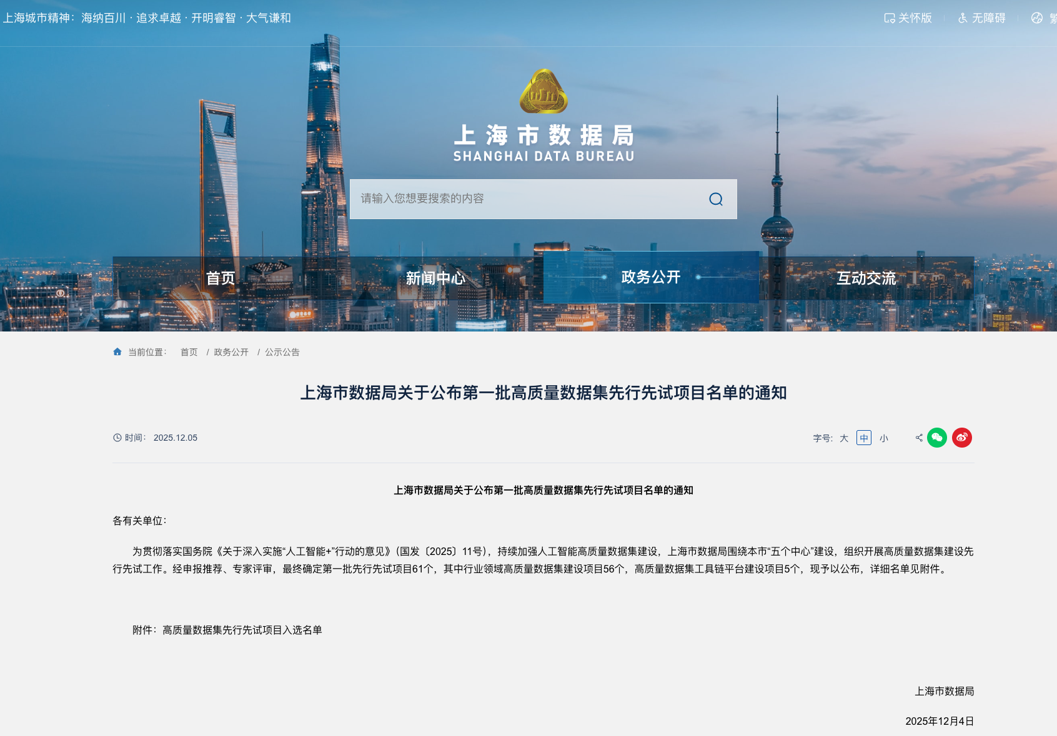Image resolution: width=1057 pixels, height=736 pixels.
Task: Open the 关怀版 care version icon
Action: [890, 18]
